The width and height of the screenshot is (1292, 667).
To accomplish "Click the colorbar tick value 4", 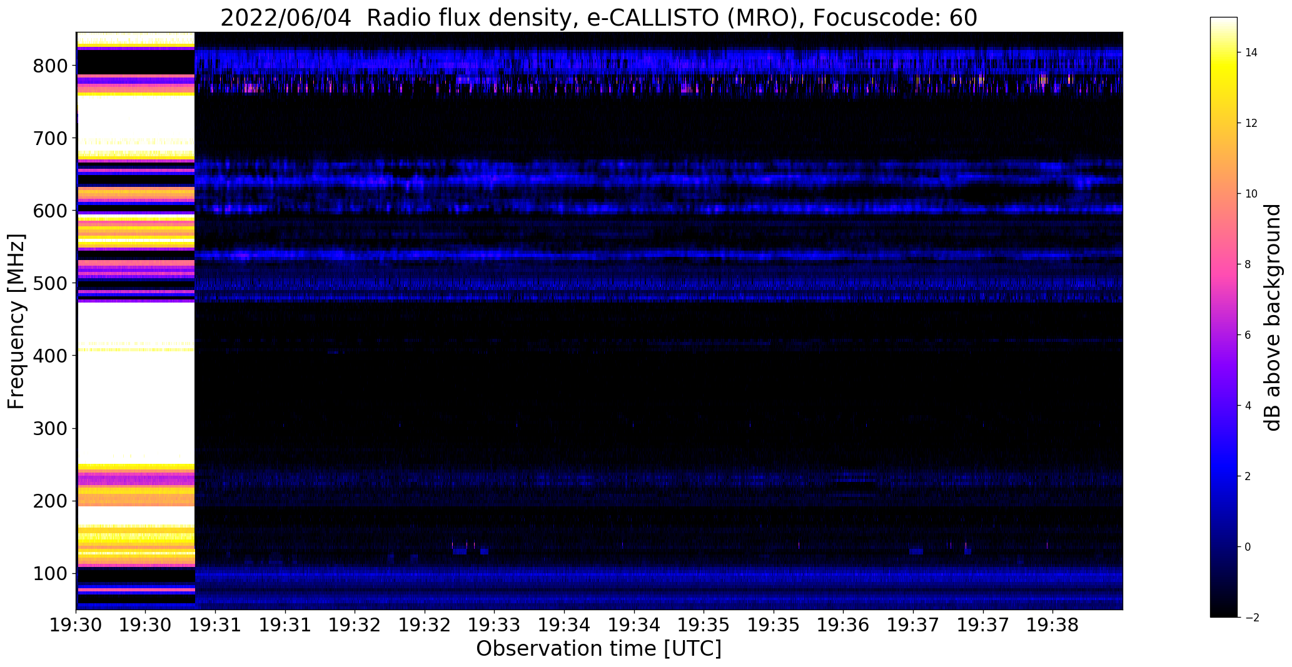I will coord(1248,406).
